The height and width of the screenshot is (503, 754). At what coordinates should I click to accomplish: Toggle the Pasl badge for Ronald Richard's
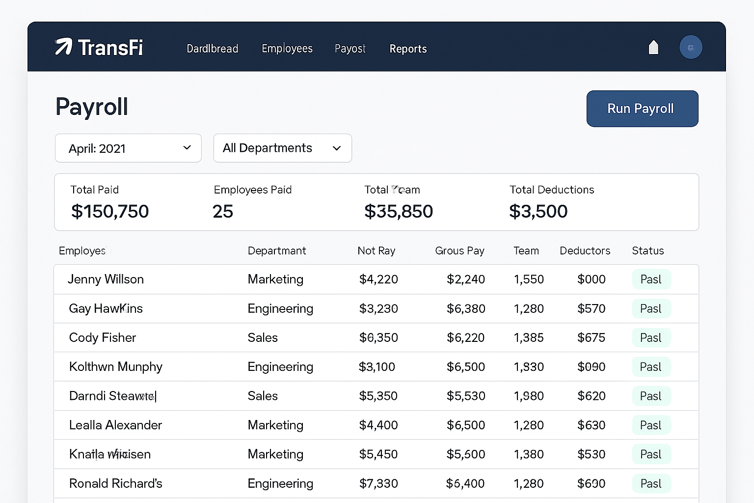(651, 483)
